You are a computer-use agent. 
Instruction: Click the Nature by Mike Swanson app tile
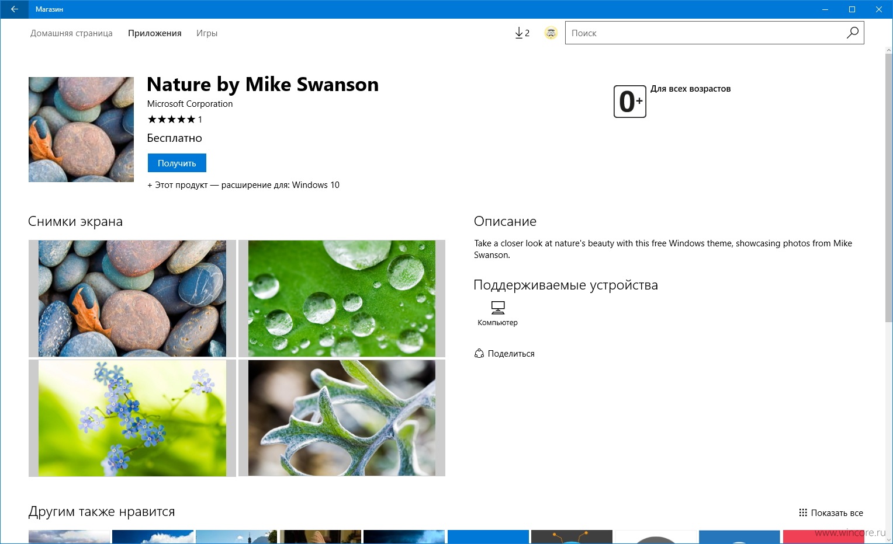point(81,130)
